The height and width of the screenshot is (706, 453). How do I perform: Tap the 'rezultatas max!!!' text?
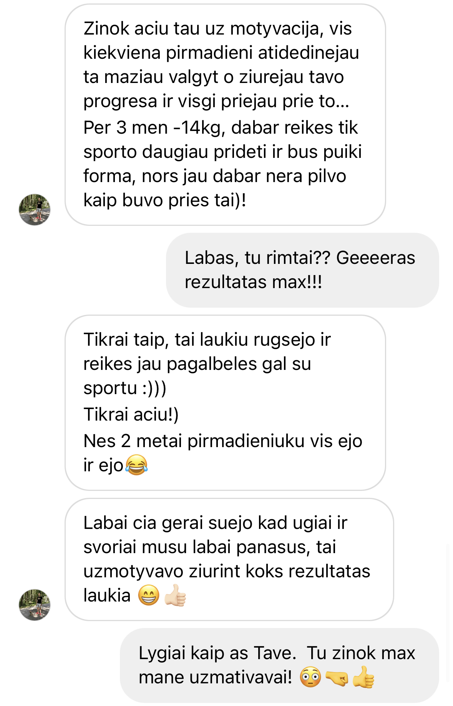[x=253, y=282]
